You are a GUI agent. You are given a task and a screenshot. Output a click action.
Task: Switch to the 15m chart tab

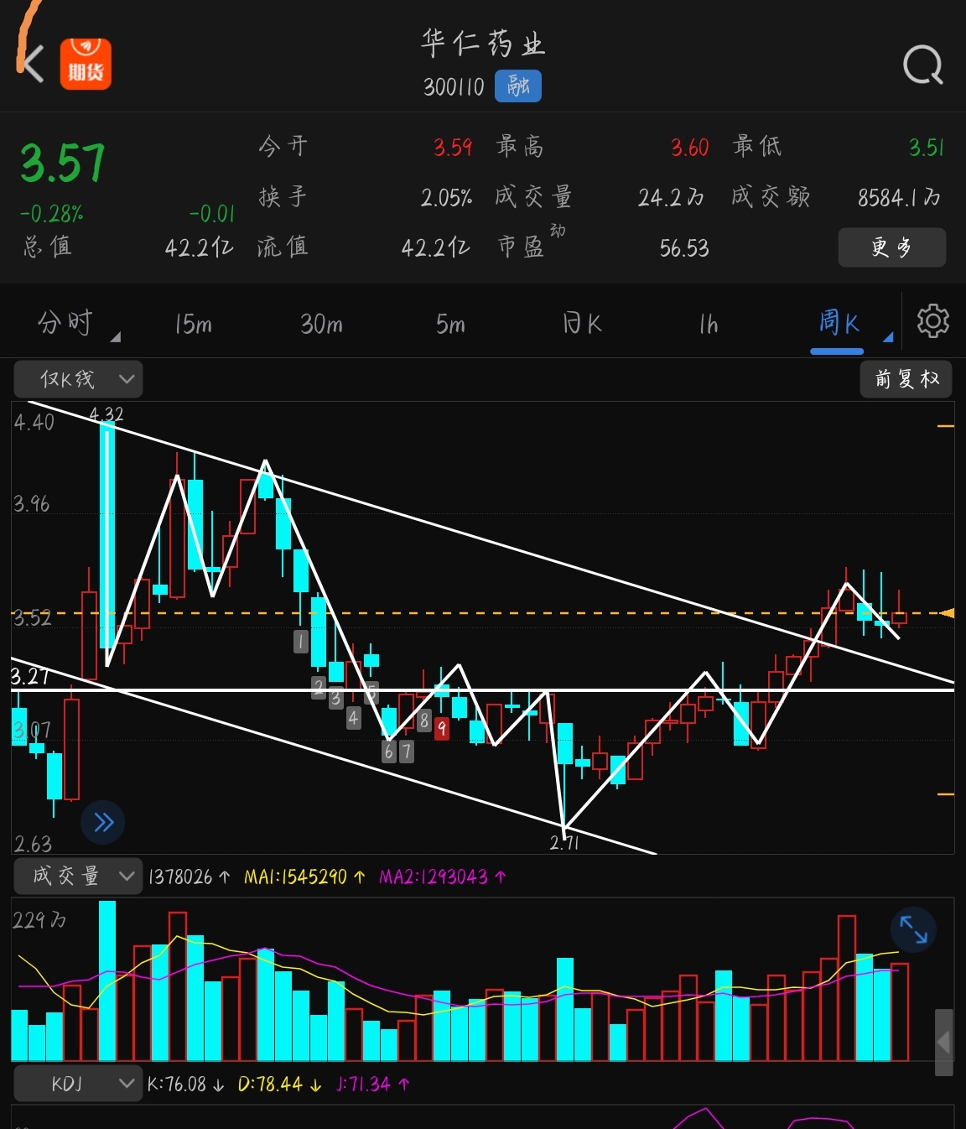(193, 324)
